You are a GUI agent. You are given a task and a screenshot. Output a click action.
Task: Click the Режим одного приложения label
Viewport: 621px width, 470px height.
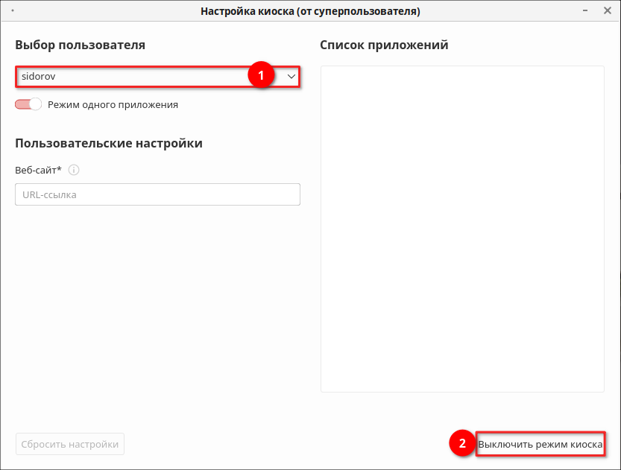point(113,104)
